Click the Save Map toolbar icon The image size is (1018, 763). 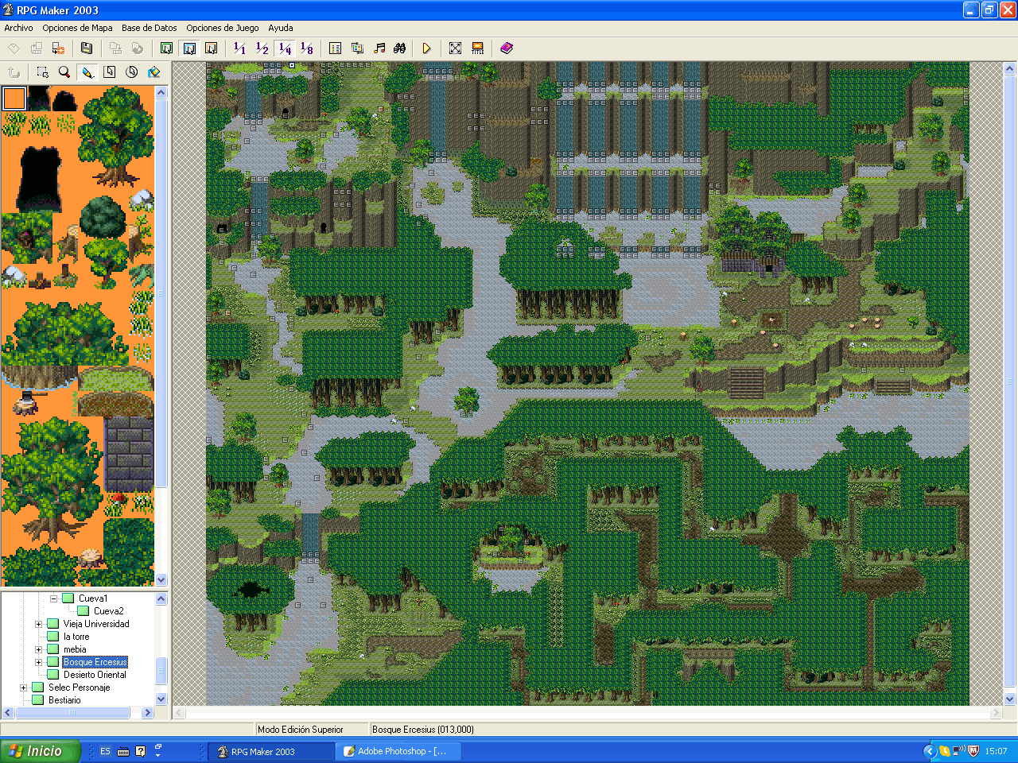(x=115, y=48)
